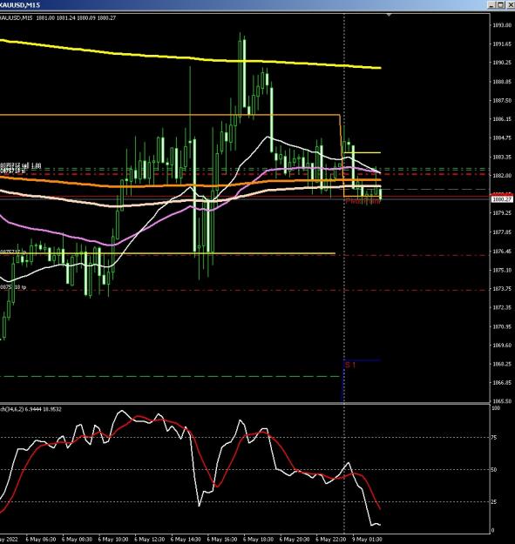Click the stochastic indicator values label
The image size is (515, 544).
pos(30,409)
